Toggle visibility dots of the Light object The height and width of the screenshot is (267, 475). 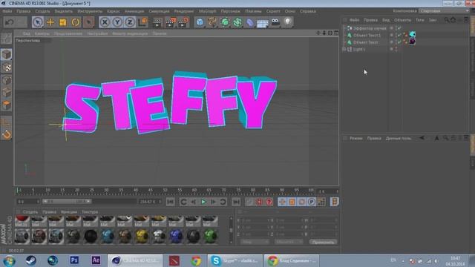(x=396, y=49)
